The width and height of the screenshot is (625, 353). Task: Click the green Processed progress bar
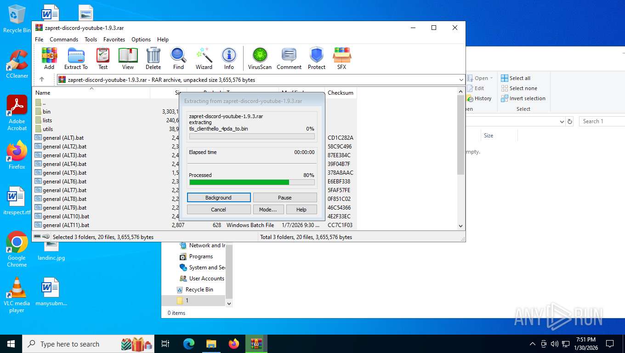(x=252, y=182)
